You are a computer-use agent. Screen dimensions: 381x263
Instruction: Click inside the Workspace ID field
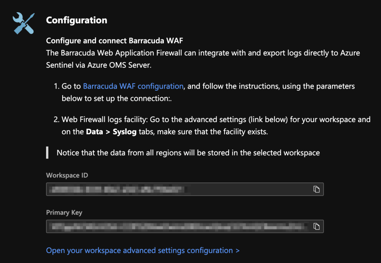[x=179, y=189]
